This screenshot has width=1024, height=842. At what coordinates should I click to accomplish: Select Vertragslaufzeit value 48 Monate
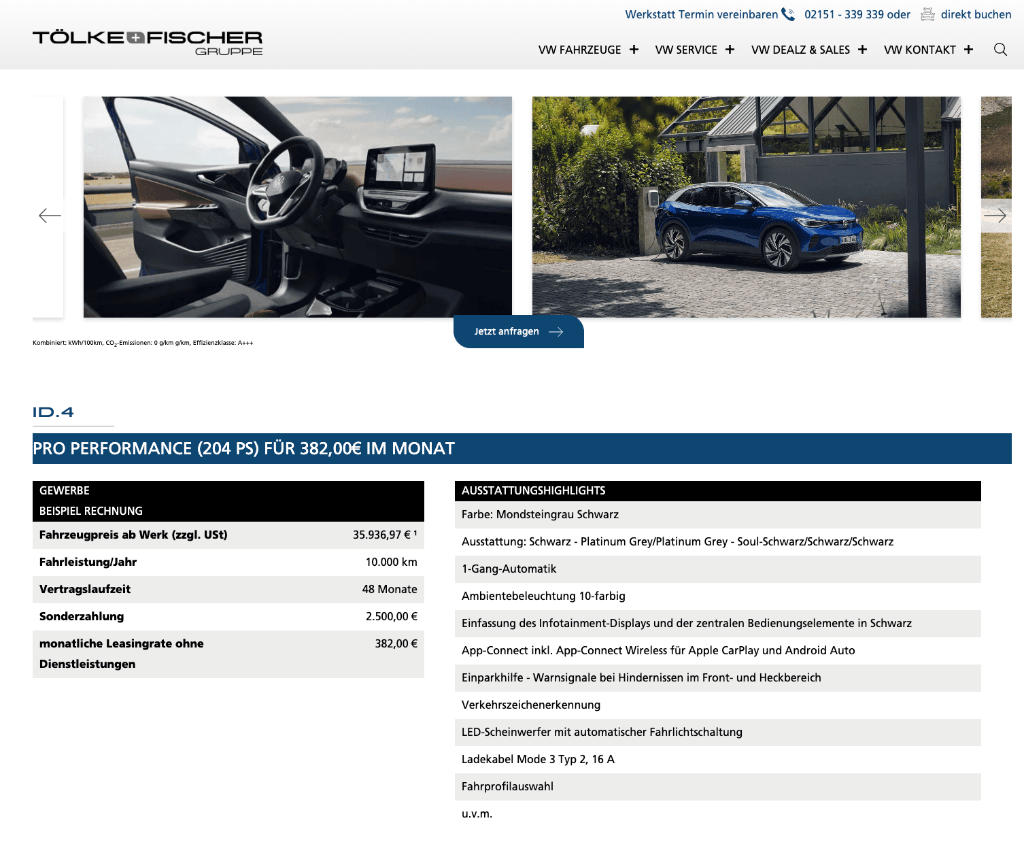[x=390, y=590]
